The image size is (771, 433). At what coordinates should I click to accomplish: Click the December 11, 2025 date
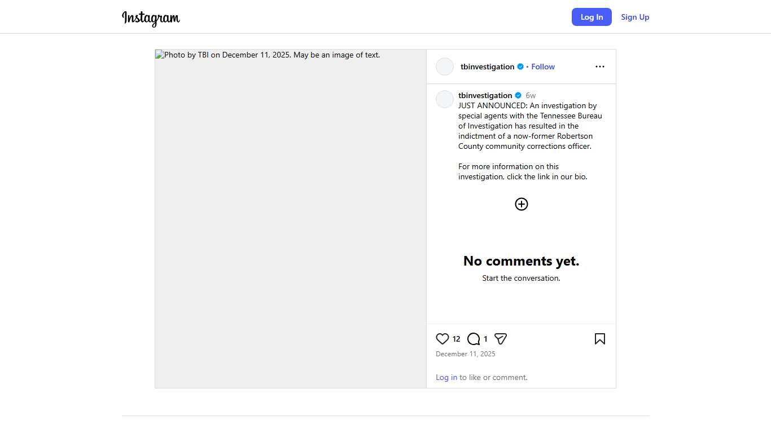click(465, 354)
